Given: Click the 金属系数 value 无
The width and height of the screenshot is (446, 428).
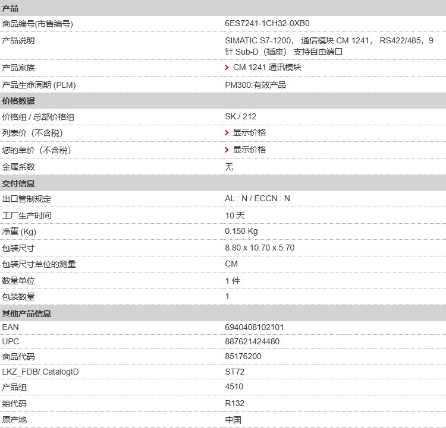Looking at the screenshot, I should (x=229, y=167).
